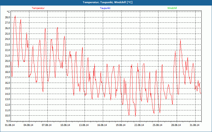The width and height of the screenshot is (212, 132).
Task: Click the 01.08.14 date label
Action: (10, 125)
